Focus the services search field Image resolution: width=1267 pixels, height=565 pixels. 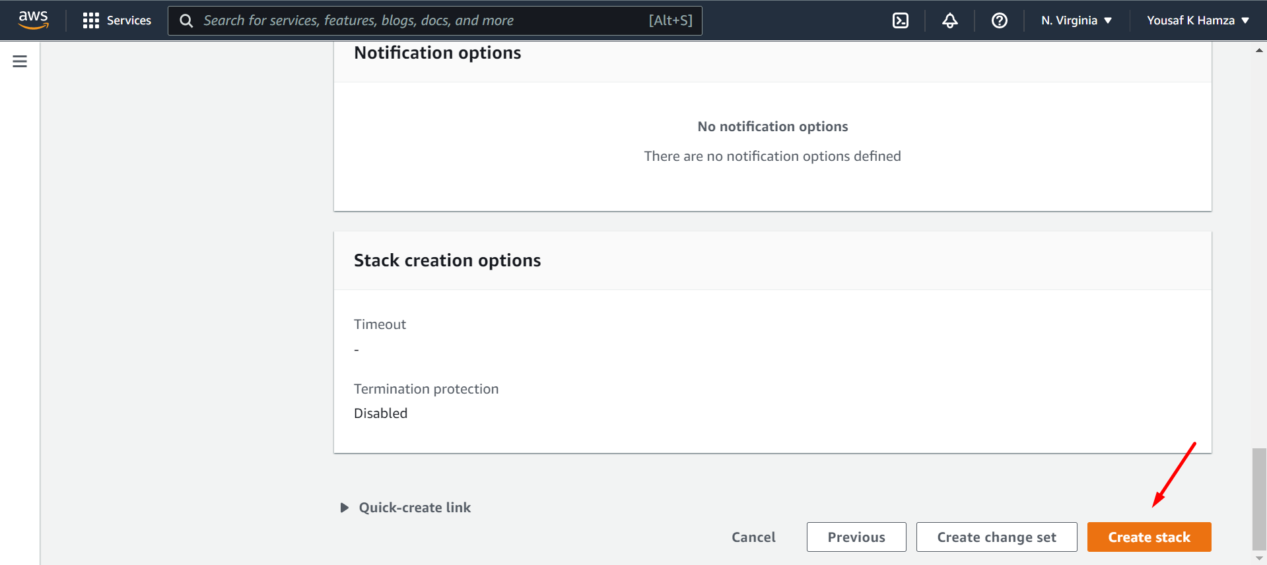point(435,20)
